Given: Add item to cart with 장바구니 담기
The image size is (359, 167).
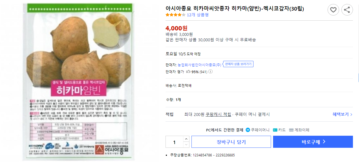Looking at the screenshot, I should (x=231, y=142).
